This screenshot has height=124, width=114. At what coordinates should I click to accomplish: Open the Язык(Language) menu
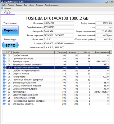(x=52, y=5)
